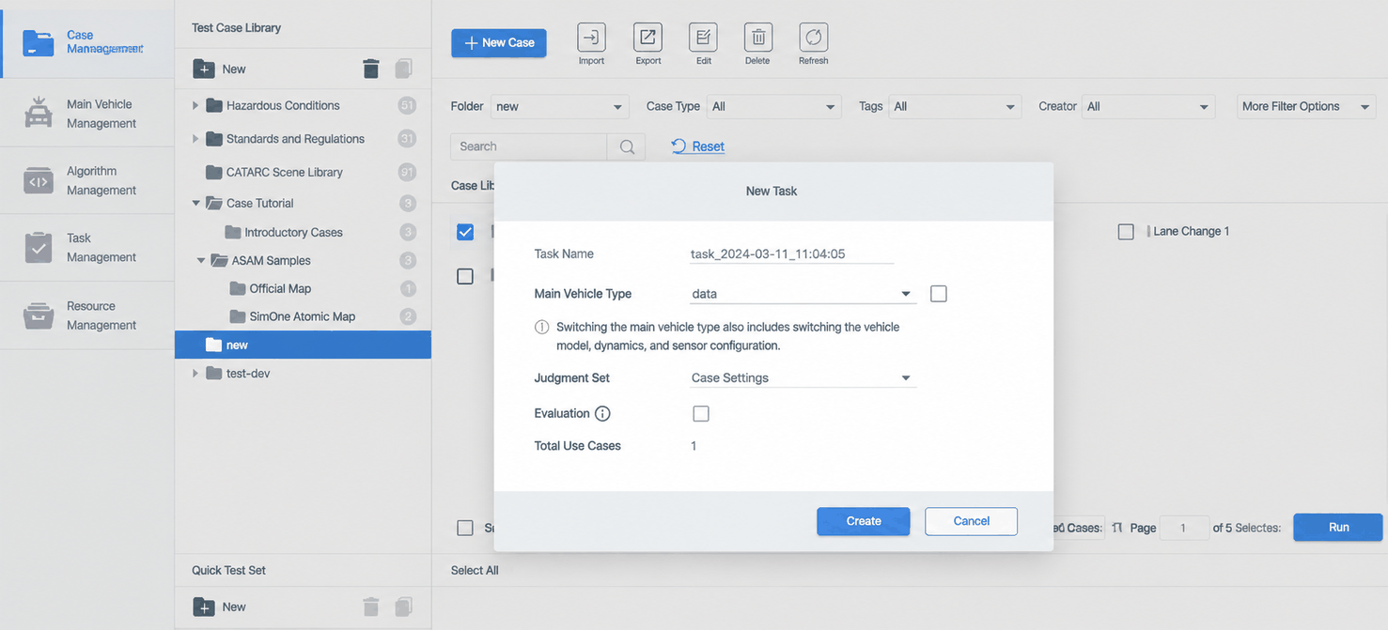Click trash icon in Test Case Library header

[x=371, y=69]
